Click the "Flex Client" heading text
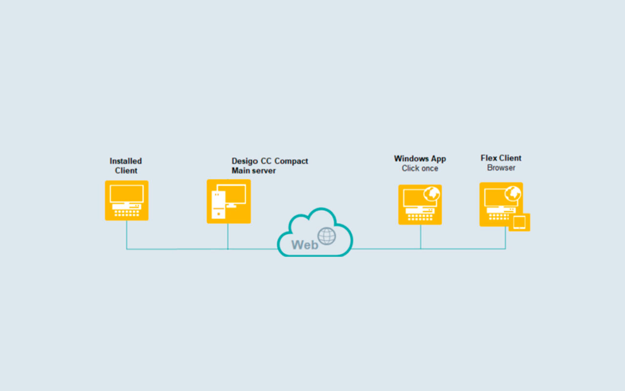625x391 pixels. click(x=501, y=158)
